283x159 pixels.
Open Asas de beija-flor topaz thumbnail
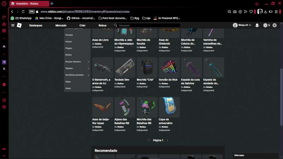pyautogui.click(x=103, y=107)
